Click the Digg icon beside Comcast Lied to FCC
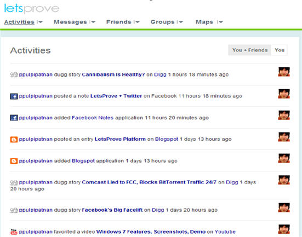The height and width of the screenshot is (237, 302). (14, 182)
